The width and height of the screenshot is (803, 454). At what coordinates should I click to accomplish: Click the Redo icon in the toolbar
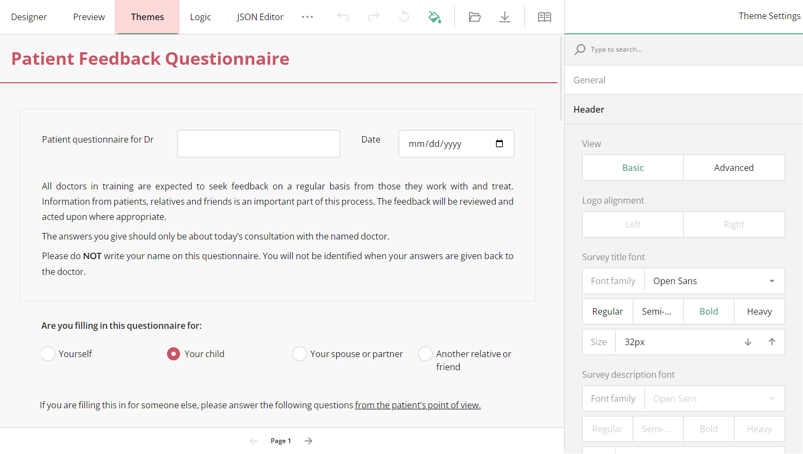pyautogui.click(x=373, y=17)
